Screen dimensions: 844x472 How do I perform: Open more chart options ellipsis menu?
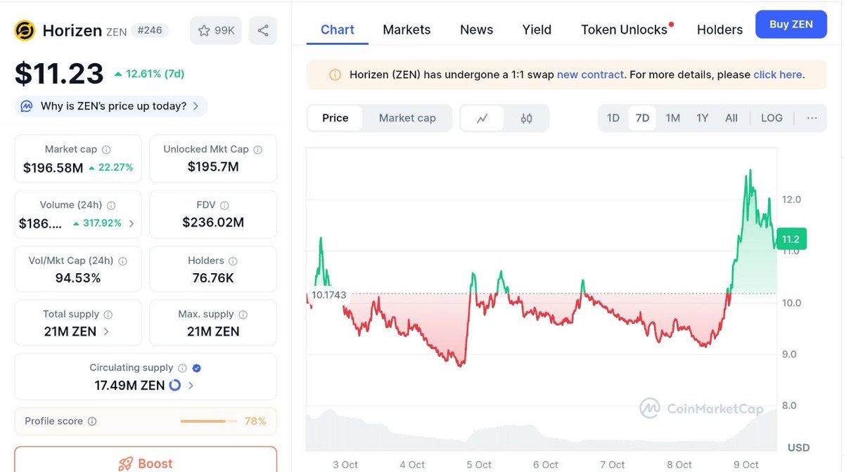pos(812,118)
